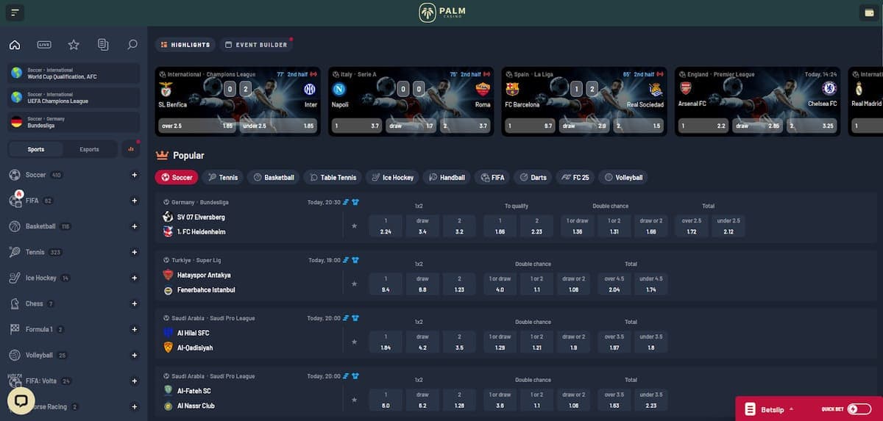Image resolution: width=883 pixels, height=421 pixels.
Task: Click the statistics bar chart icon
Action: pos(131,149)
